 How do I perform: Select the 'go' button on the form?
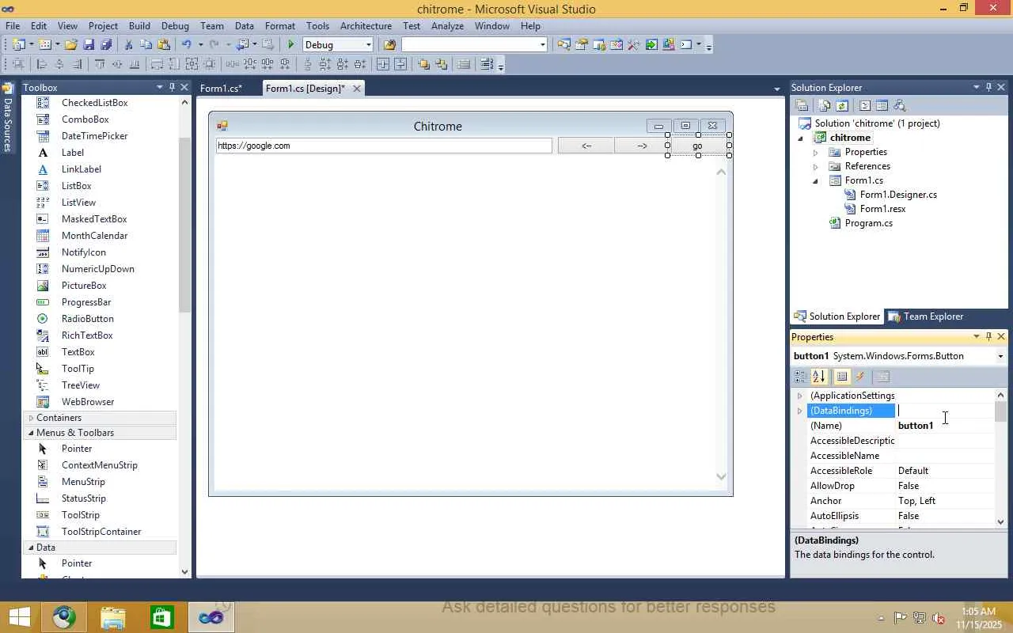click(x=697, y=146)
